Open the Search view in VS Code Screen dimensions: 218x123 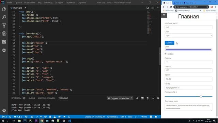tap(4, 17)
